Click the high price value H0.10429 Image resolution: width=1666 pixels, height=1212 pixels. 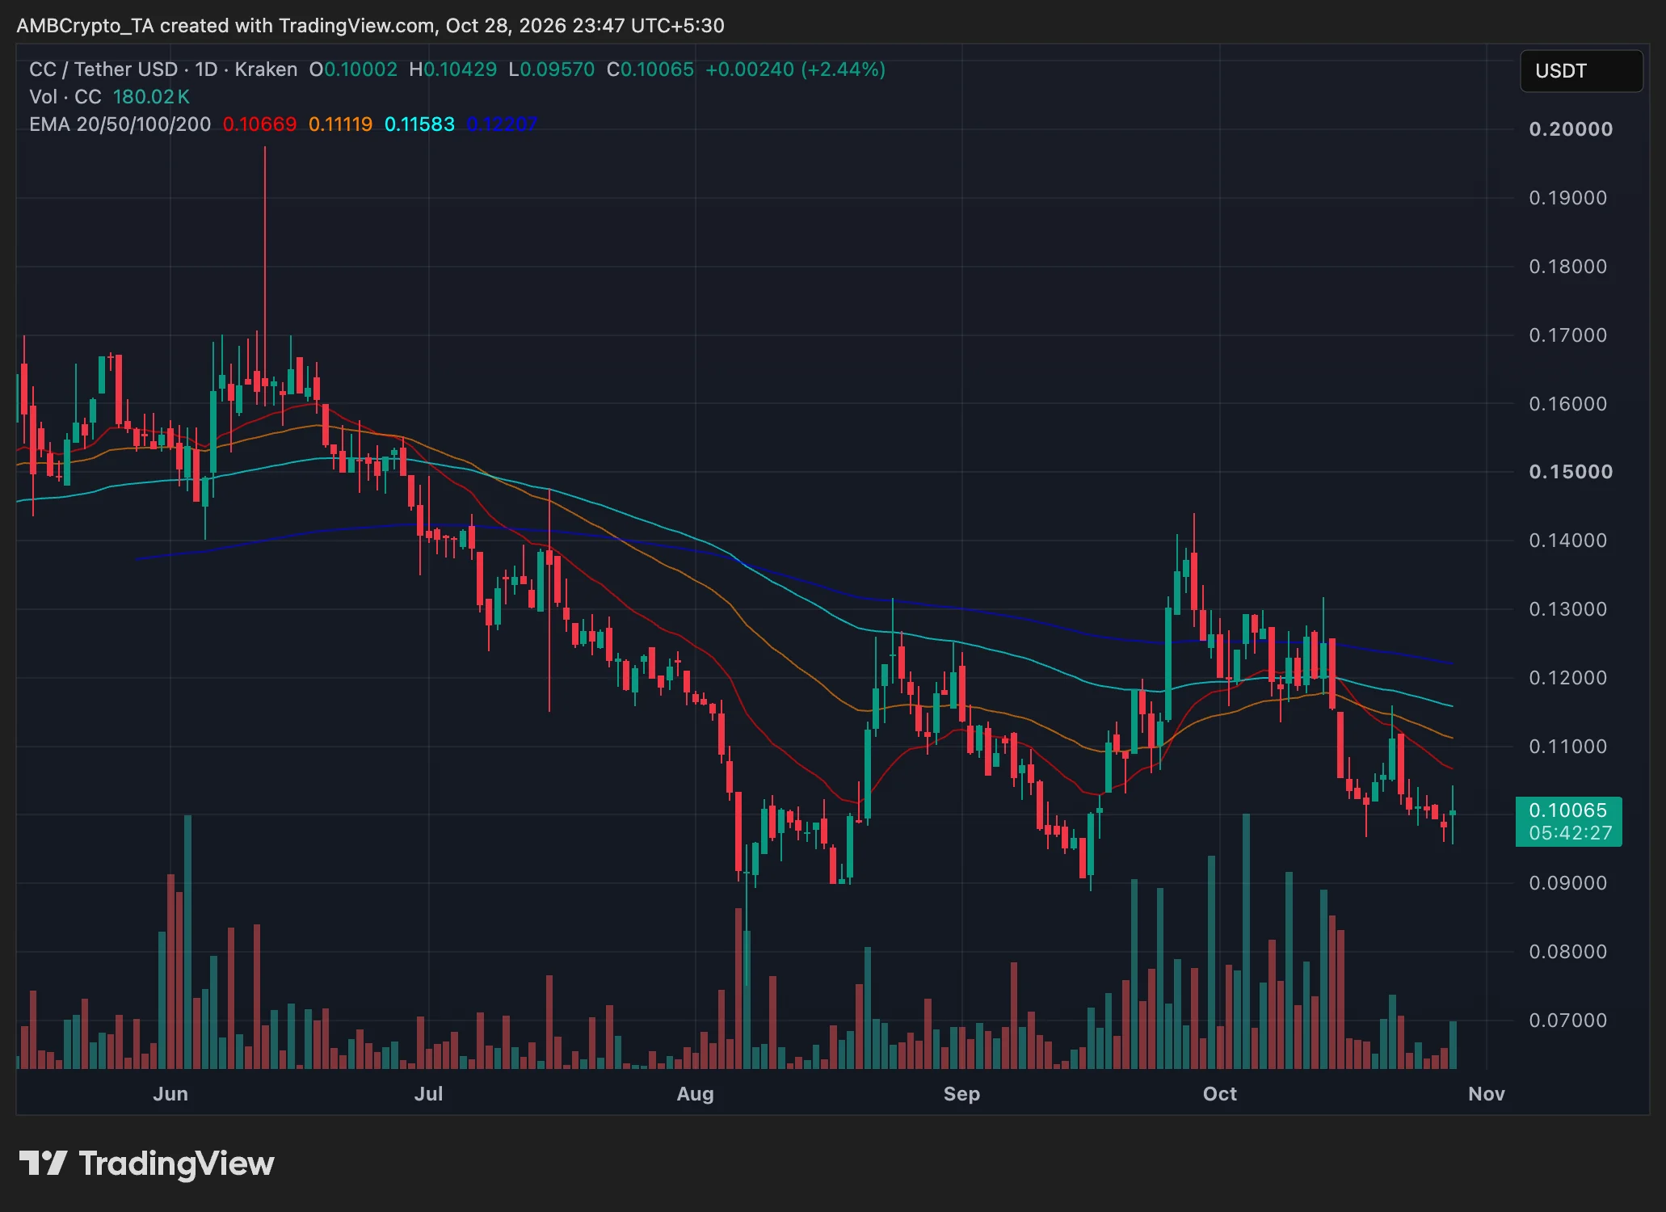tap(453, 69)
